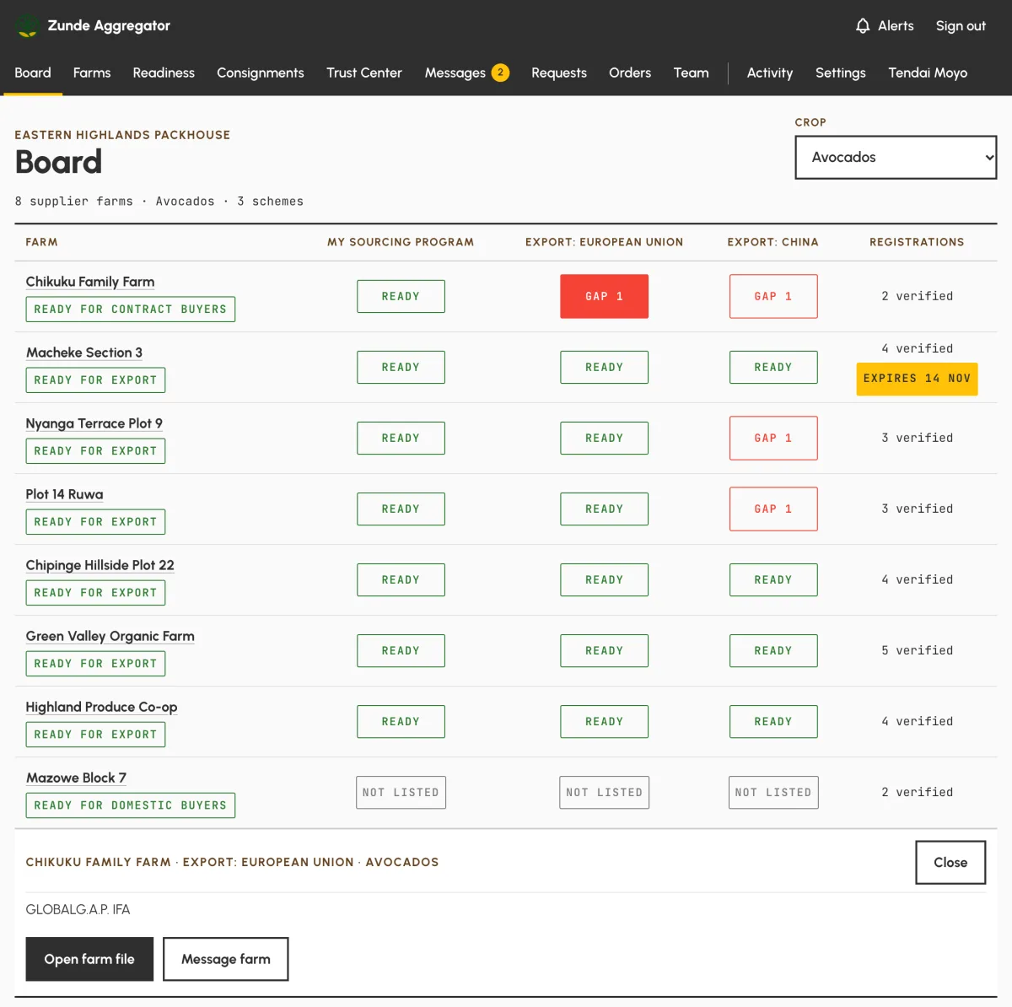The image size is (1012, 1007).
Task: Open the Plot 14 Ruwa farm link
Action: tap(65, 494)
